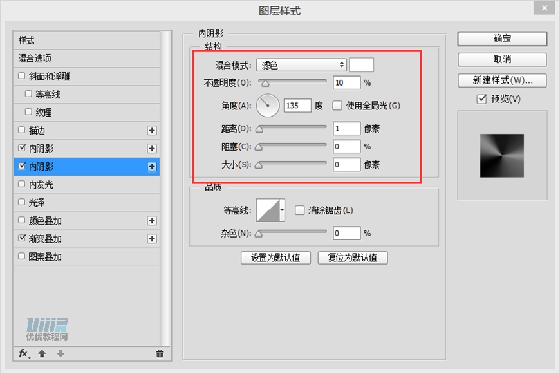Viewport: 560px width, 374px height.
Task: Open white shadow color swatch
Action: (362, 65)
